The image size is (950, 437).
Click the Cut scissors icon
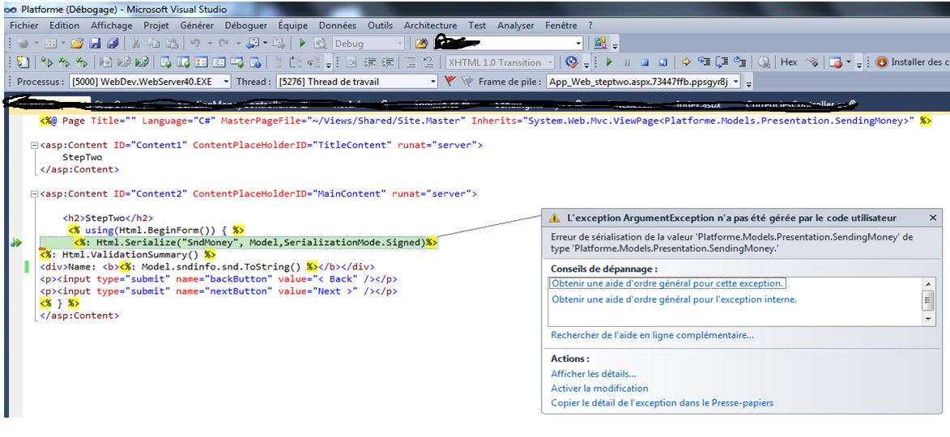point(136,44)
